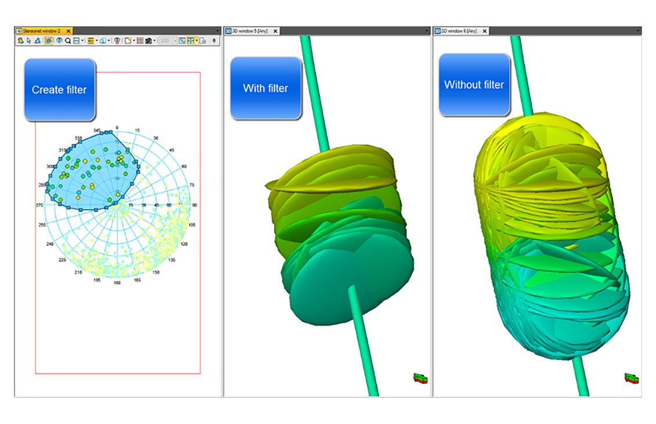Open the 3D window 6 pane dropdown arrow
This screenshot has height=424, width=656.
tap(637, 31)
